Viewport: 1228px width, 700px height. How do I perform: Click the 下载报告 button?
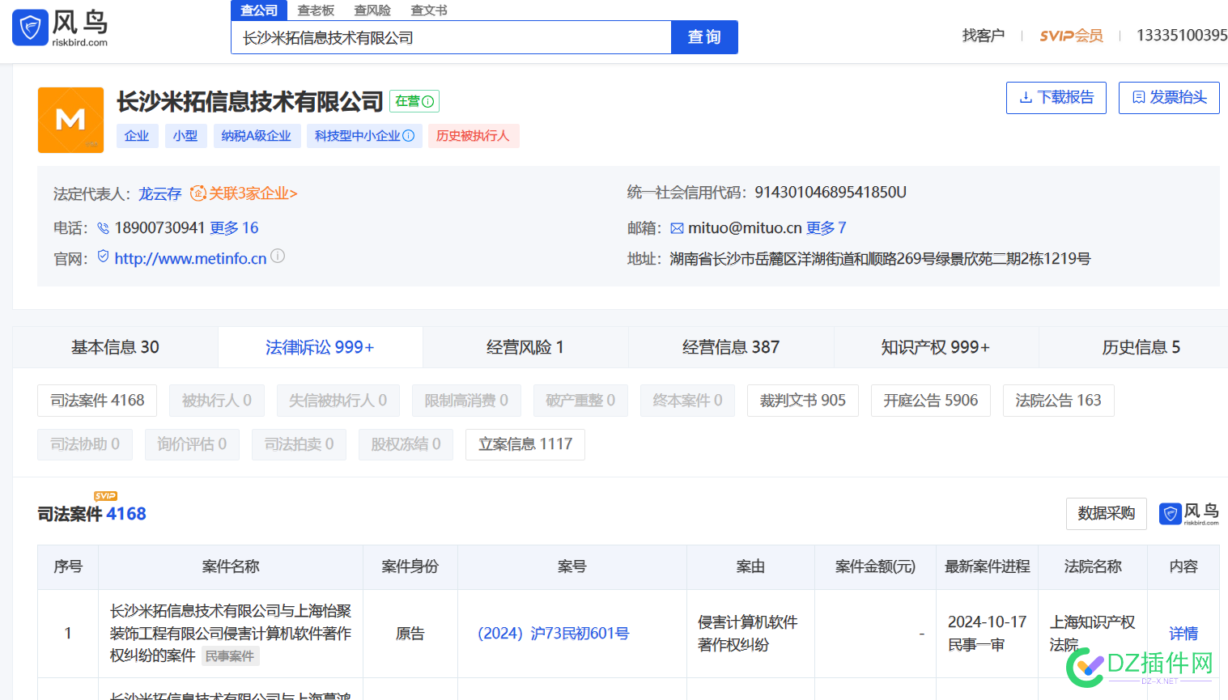(x=1056, y=97)
